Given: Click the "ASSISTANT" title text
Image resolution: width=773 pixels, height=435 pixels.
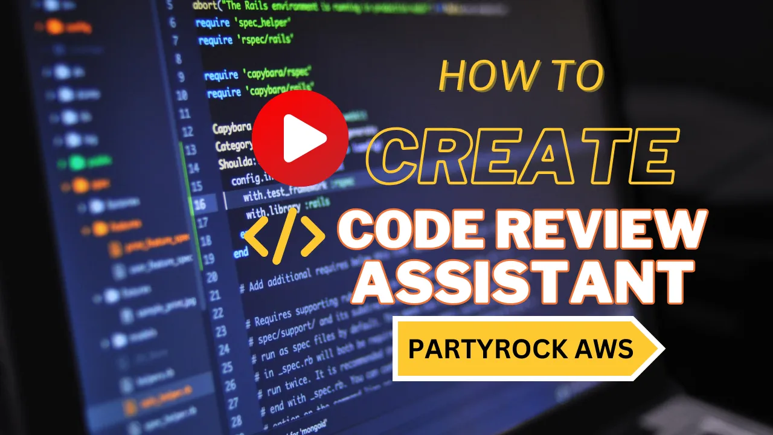Looking at the screenshot, I should [x=522, y=282].
